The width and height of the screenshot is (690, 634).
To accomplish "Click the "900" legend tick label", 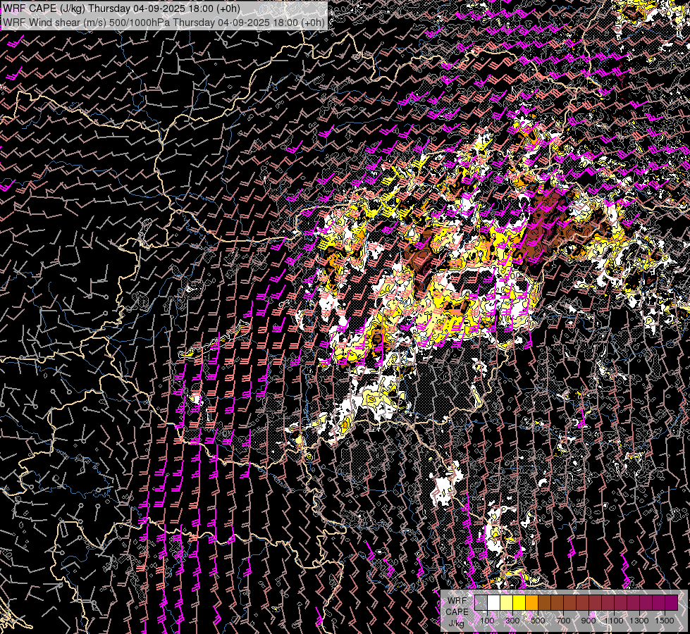I will [589, 621].
